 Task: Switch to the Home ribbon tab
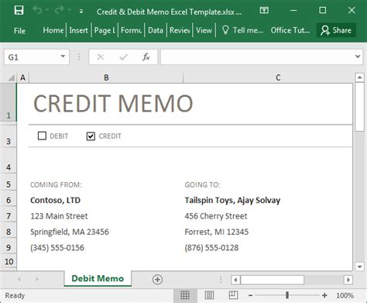coord(53,30)
